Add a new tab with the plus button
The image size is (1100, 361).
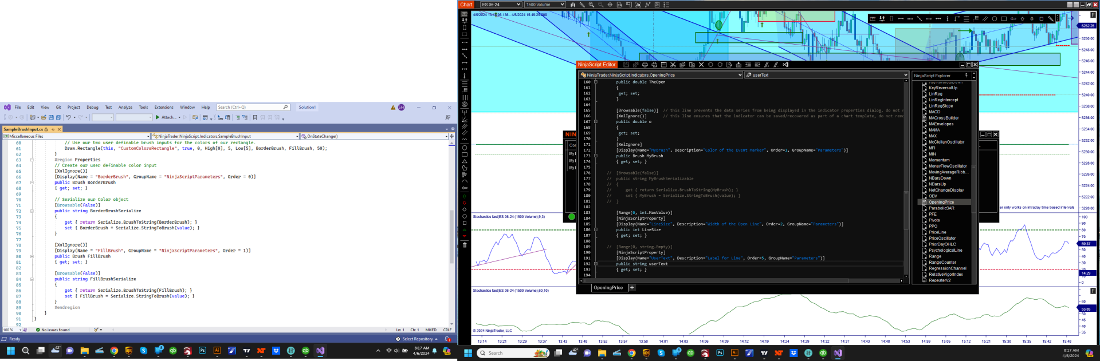tap(632, 288)
